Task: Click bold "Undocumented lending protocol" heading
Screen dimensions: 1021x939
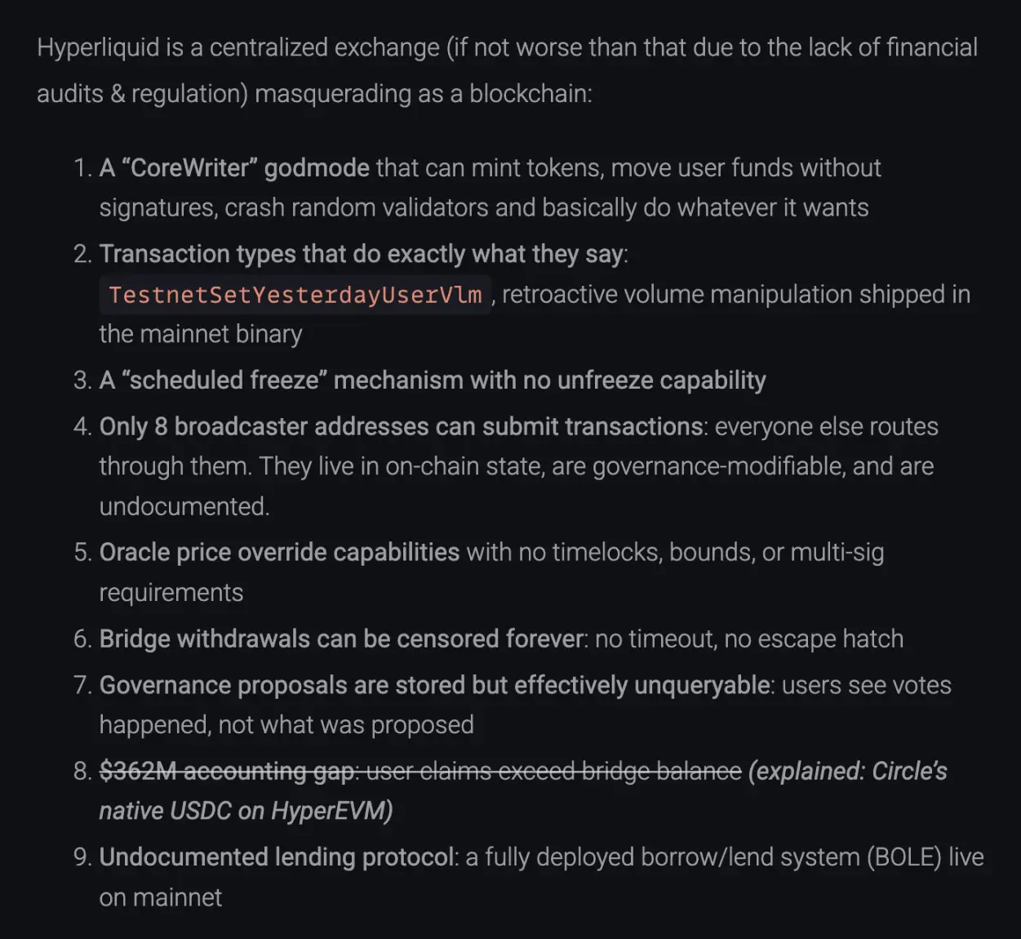Action: point(277,857)
